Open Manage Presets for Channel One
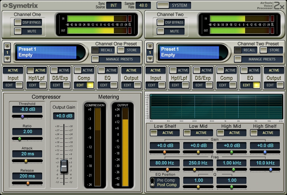287x195 pixels. pyautogui.click(x=116, y=59)
